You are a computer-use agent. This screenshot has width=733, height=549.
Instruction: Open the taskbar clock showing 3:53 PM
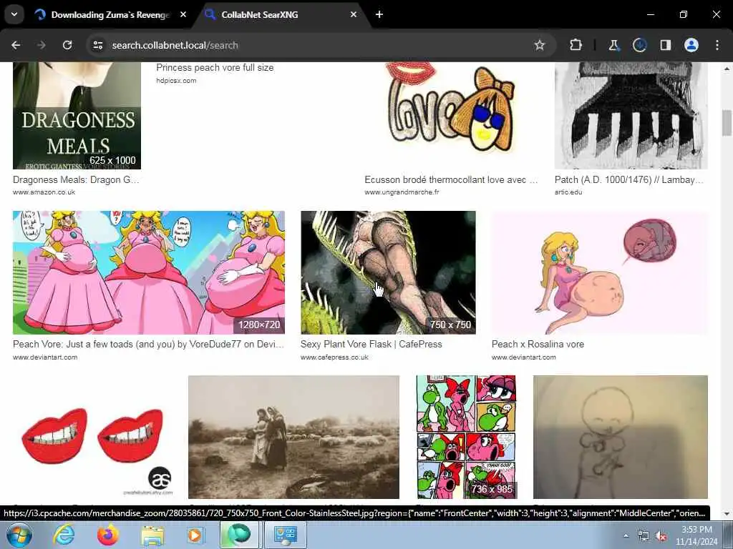click(x=696, y=535)
